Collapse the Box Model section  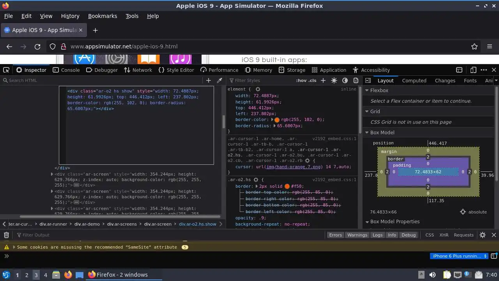[x=367, y=132]
